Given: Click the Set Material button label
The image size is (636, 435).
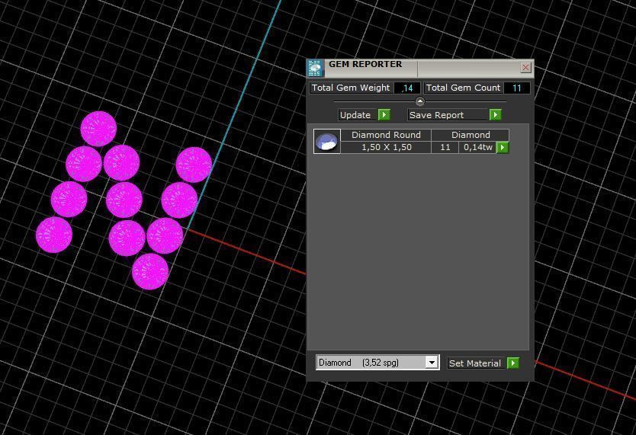Looking at the screenshot, I should 477,363.
